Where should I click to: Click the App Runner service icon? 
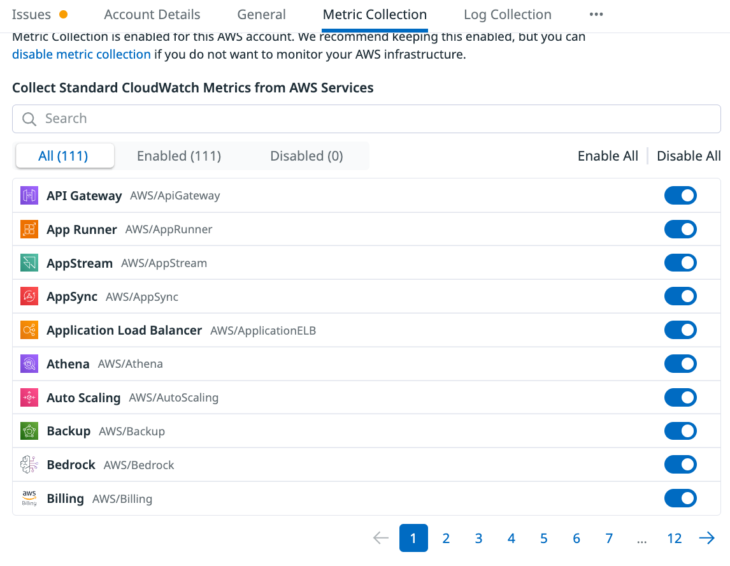pyautogui.click(x=29, y=229)
